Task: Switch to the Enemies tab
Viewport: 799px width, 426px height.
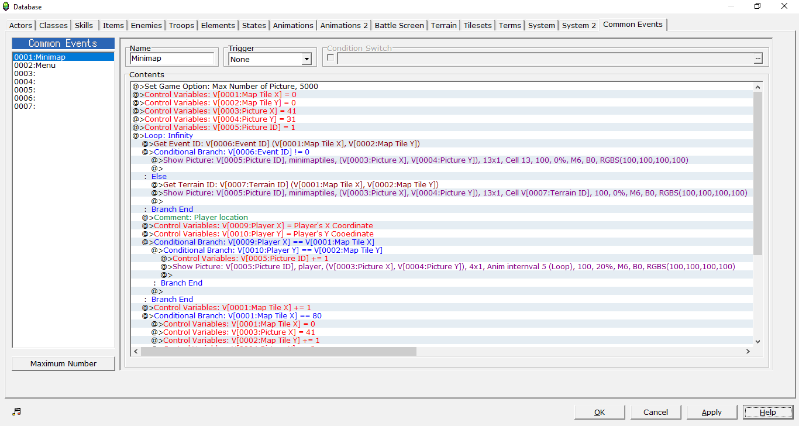Action: coord(146,25)
